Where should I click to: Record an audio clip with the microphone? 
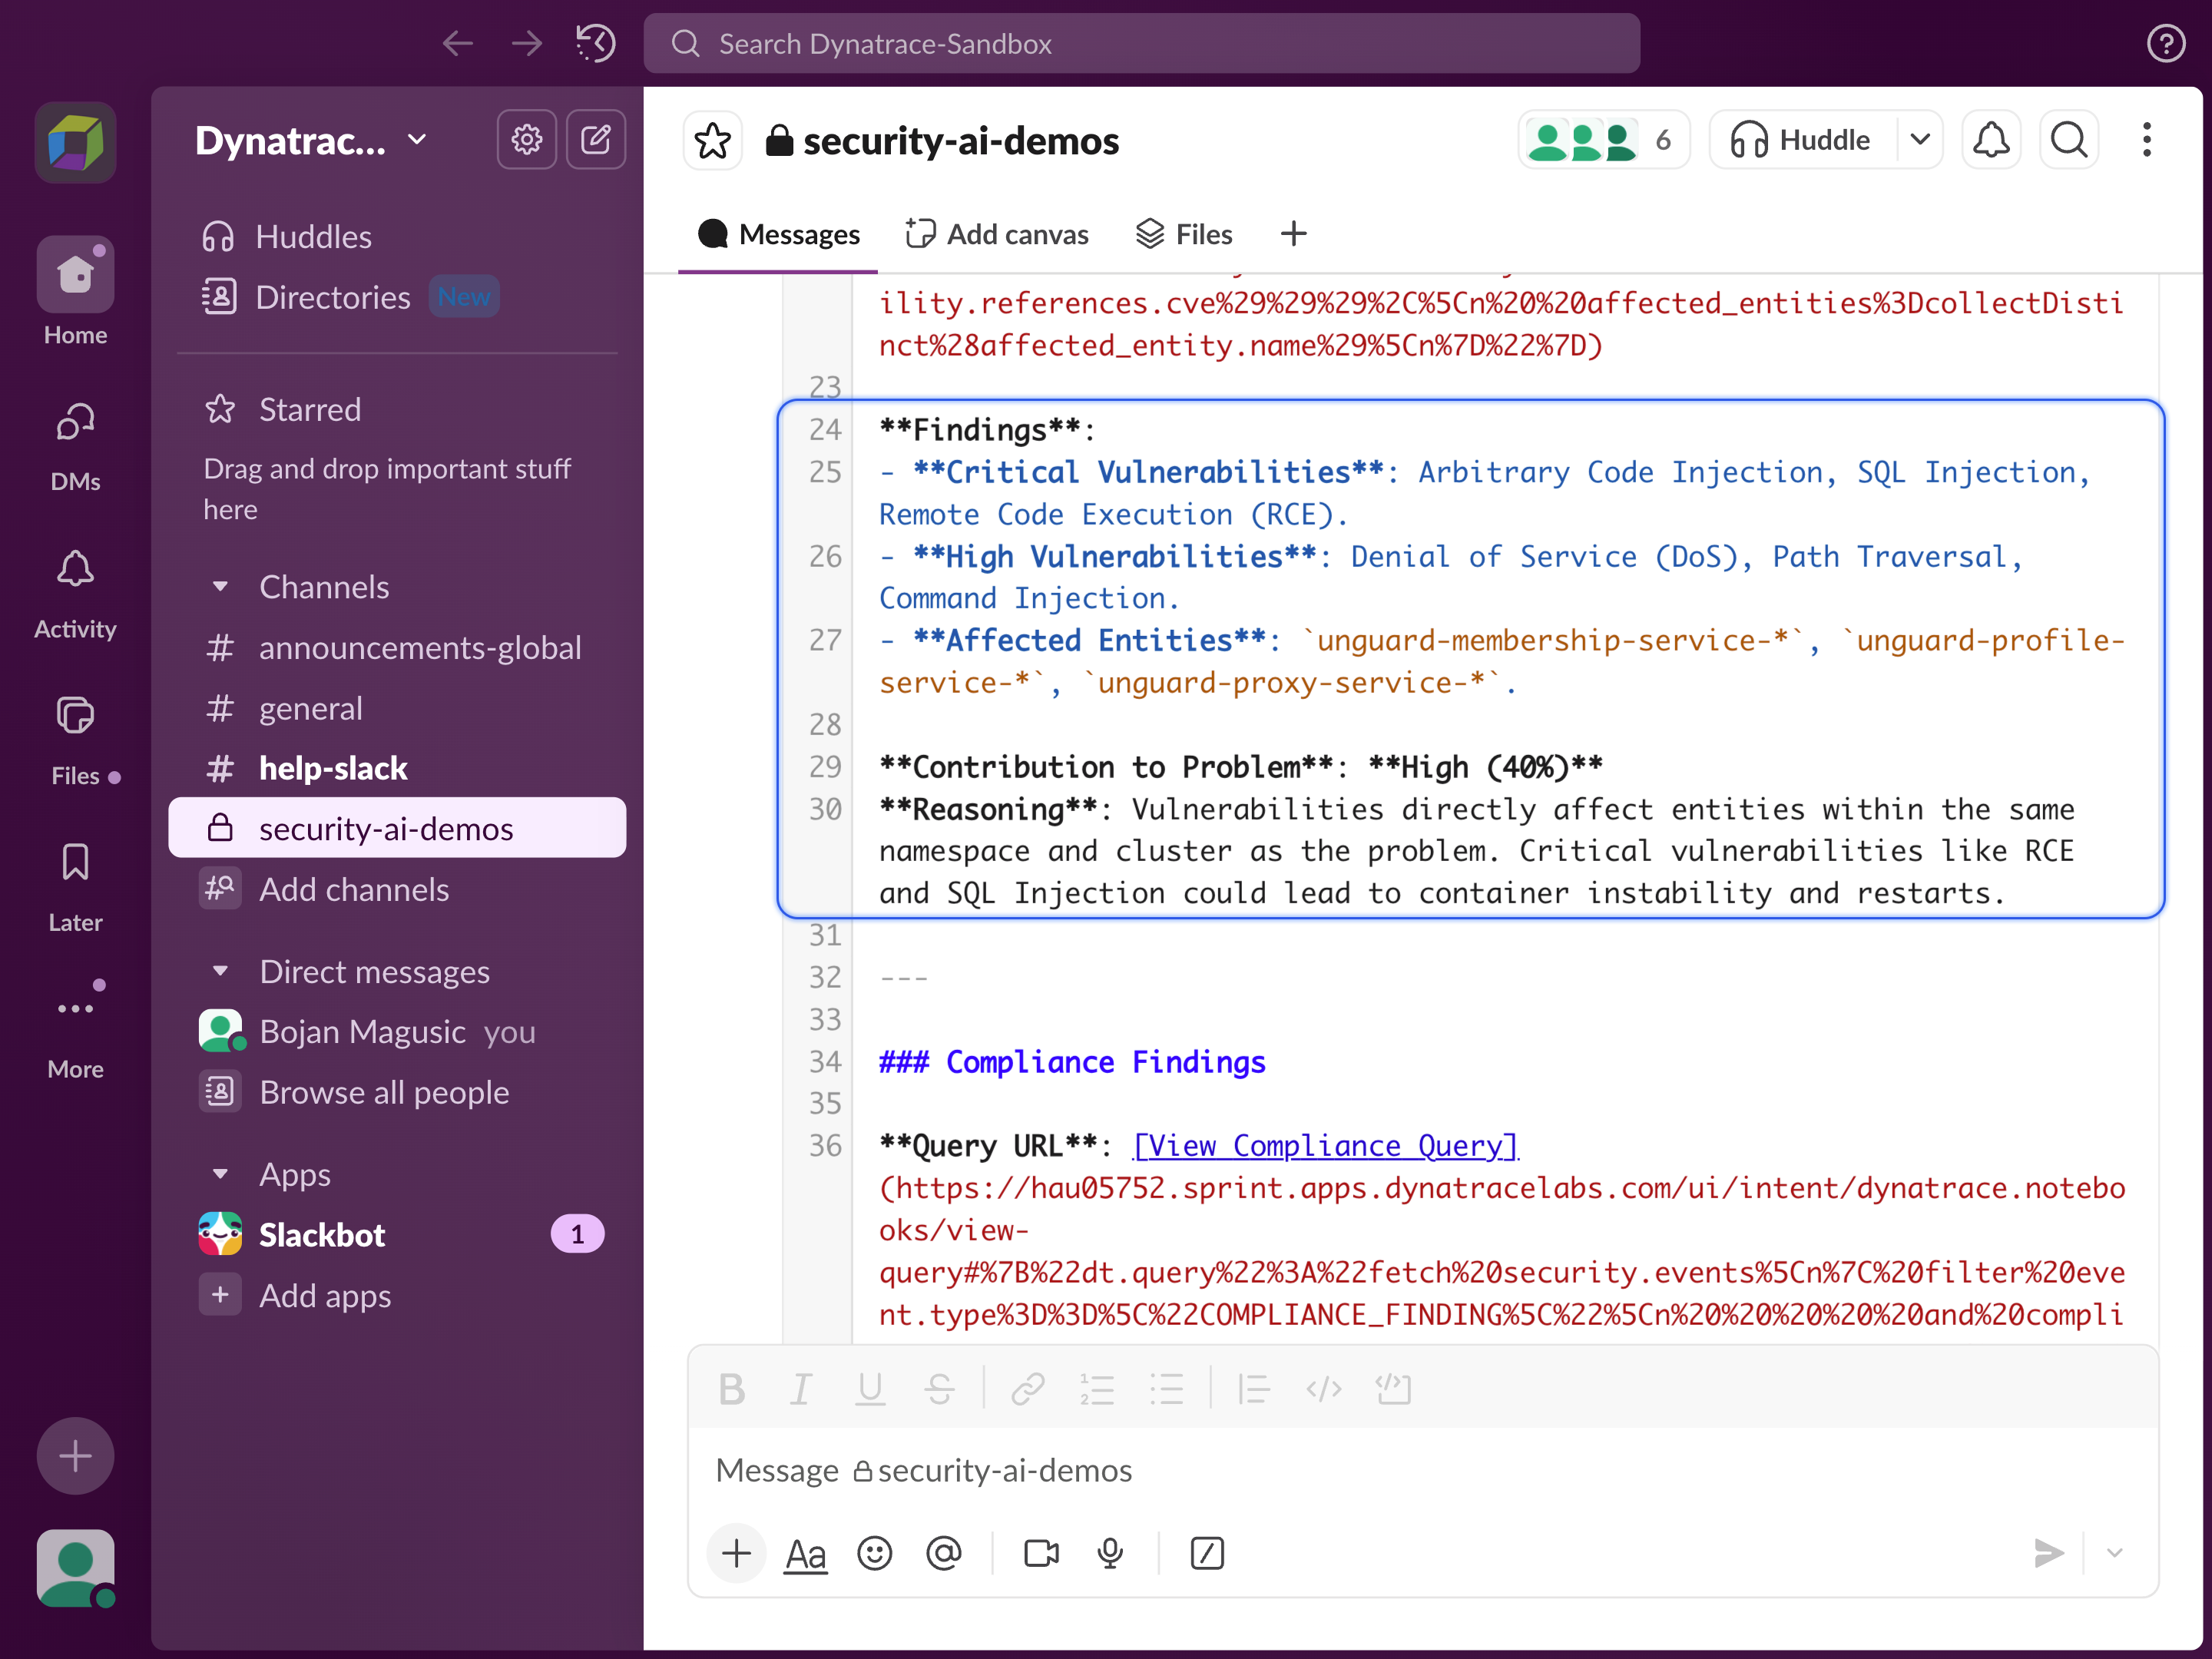[x=1110, y=1553]
